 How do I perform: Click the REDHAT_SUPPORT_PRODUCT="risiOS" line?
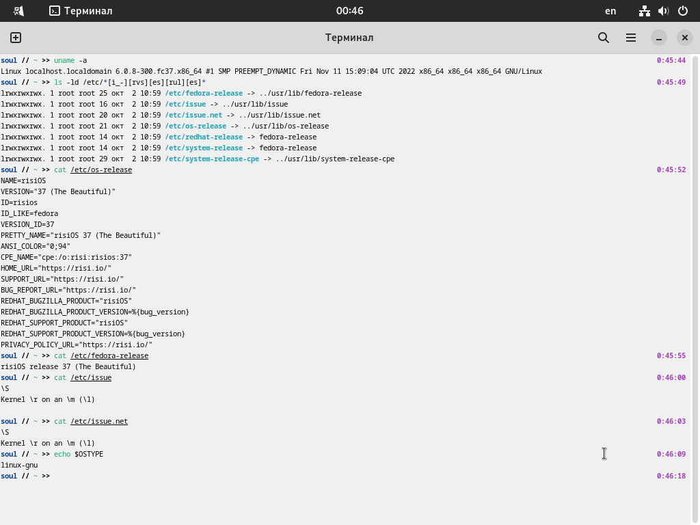pyautogui.click(x=64, y=323)
